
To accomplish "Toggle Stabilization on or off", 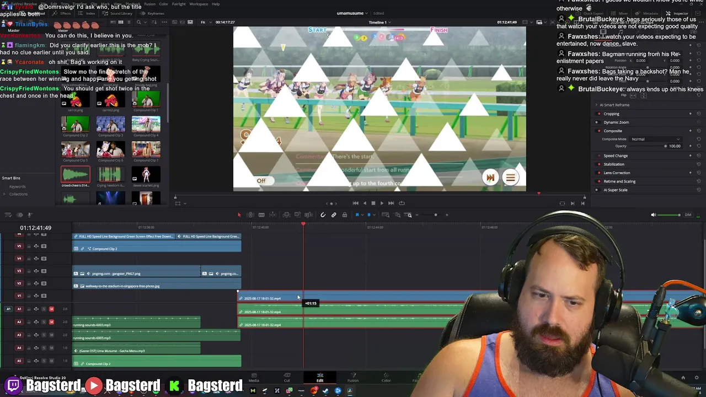I will point(599,164).
